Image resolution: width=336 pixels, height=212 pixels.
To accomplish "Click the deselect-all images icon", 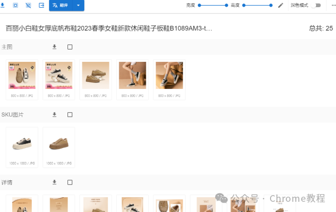I will 28,5.
